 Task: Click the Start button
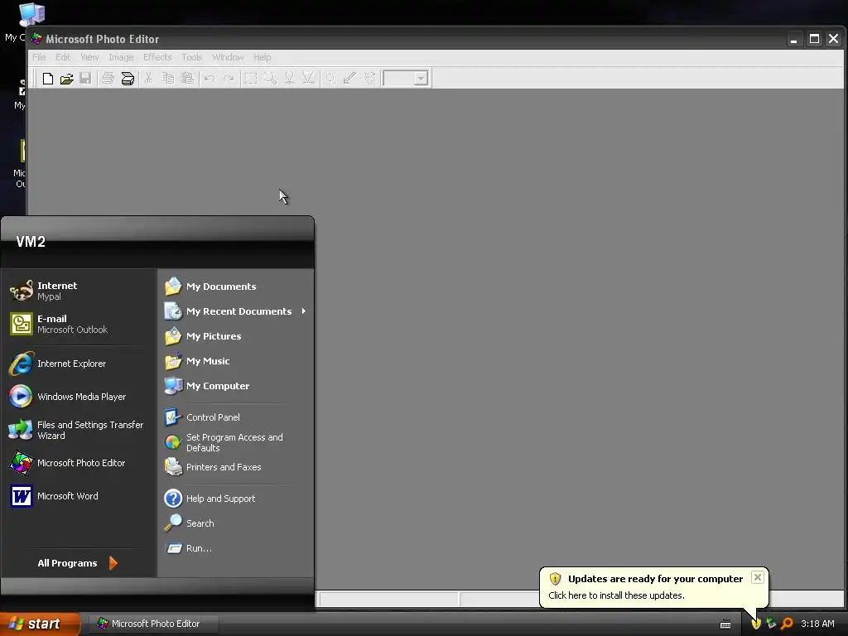tap(40, 624)
